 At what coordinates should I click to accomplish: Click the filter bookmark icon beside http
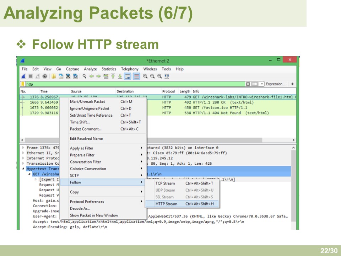(23, 84)
